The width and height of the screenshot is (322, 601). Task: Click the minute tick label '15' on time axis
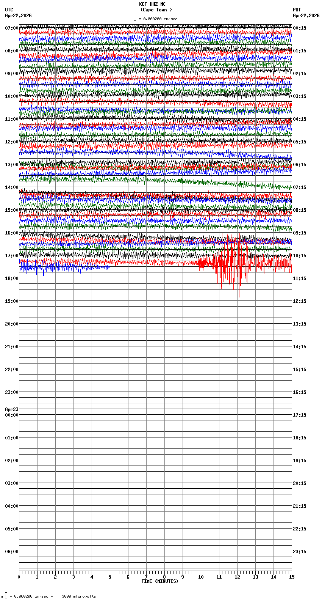291,577
